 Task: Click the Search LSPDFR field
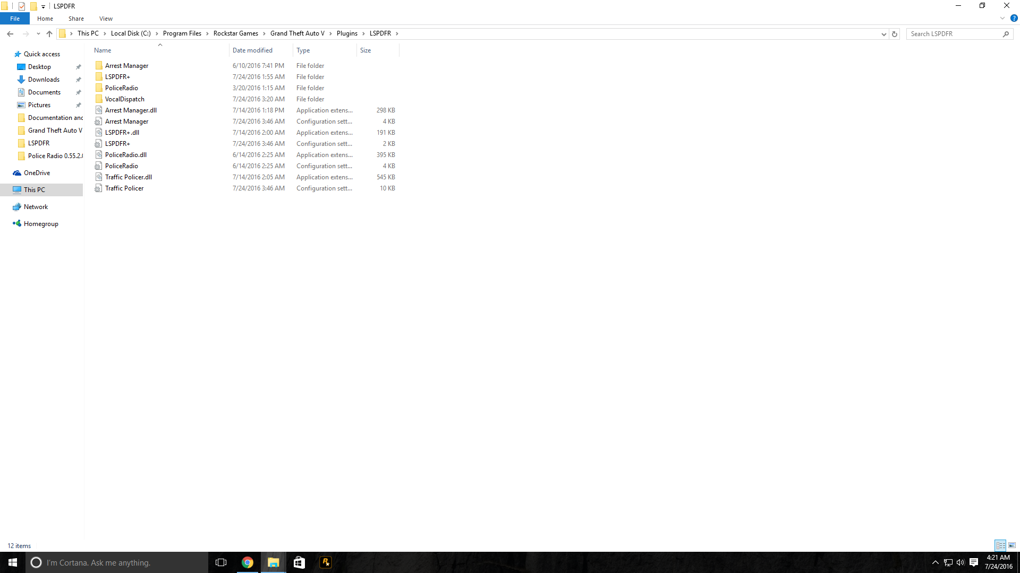[954, 34]
